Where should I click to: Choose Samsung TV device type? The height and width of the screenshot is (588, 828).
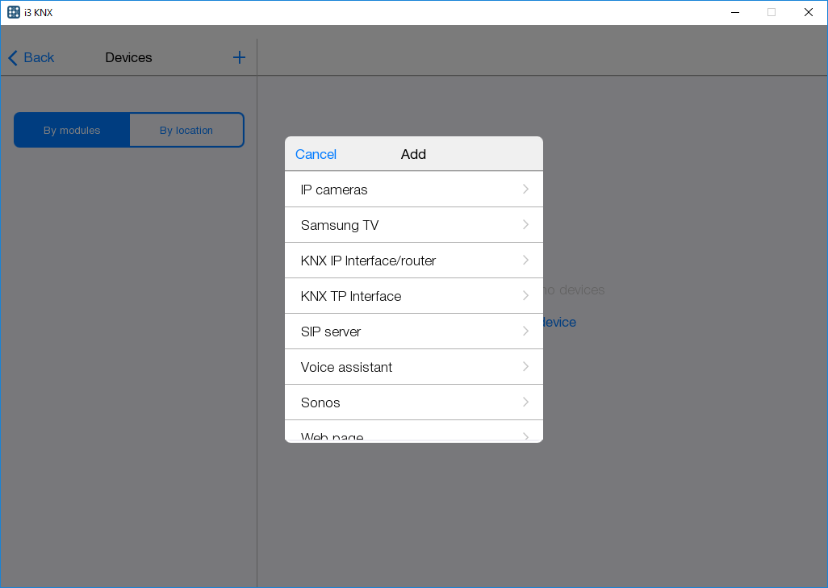340,225
